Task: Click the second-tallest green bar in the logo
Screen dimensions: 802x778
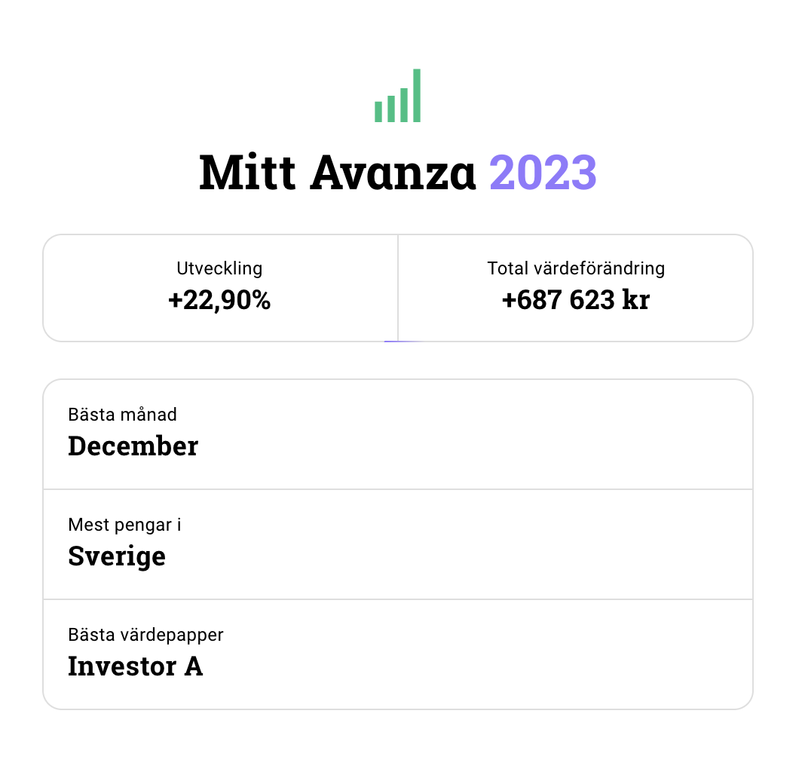Action: click(x=404, y=105)
